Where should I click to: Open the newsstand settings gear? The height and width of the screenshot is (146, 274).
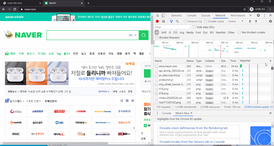[133, 101]
